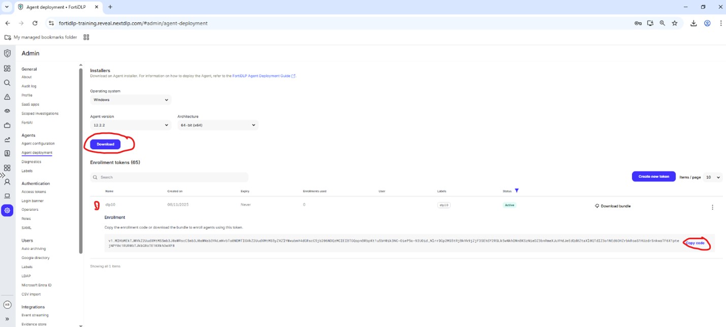Open the bookmarks apps grid icon
Viewport: 726px width, 327px height.
coord(86,37)
